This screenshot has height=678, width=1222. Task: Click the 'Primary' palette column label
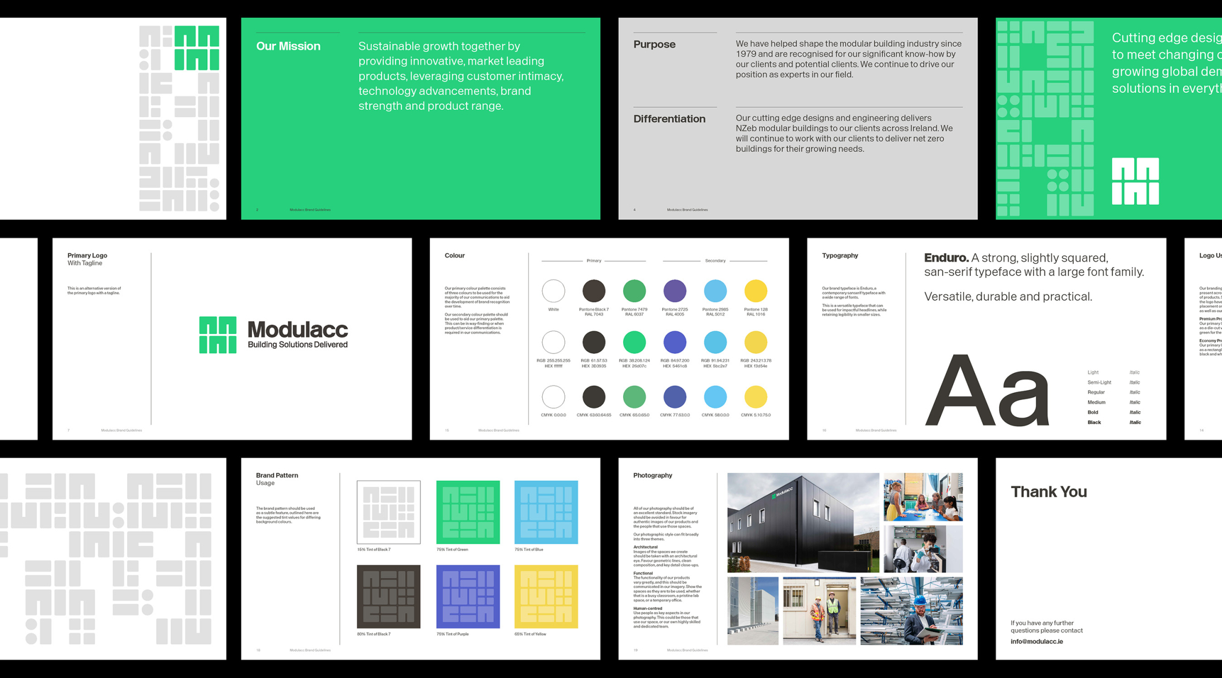(594, 260)
